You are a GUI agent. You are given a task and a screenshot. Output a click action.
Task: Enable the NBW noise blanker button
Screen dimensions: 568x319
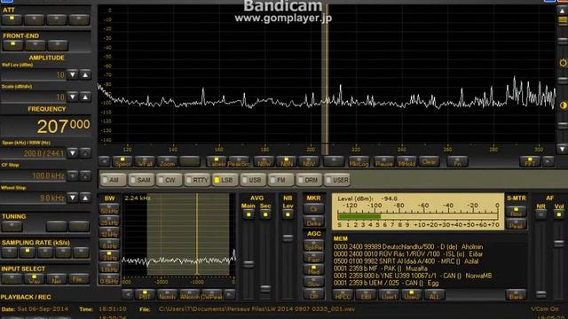264,161
